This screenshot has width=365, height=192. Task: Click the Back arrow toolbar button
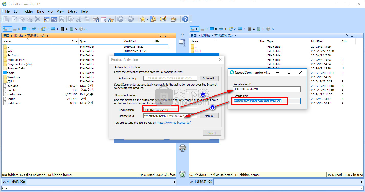[120, 19]
